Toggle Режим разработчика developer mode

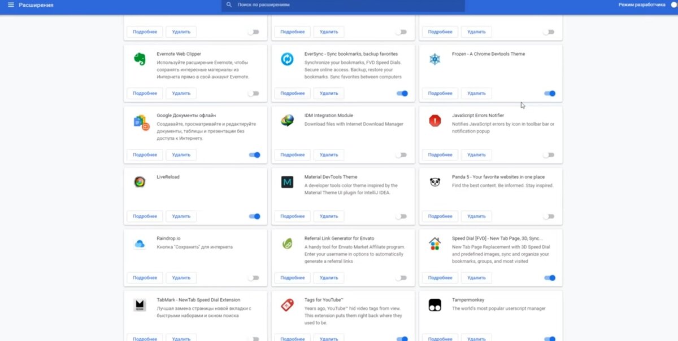tap(673, 5)
